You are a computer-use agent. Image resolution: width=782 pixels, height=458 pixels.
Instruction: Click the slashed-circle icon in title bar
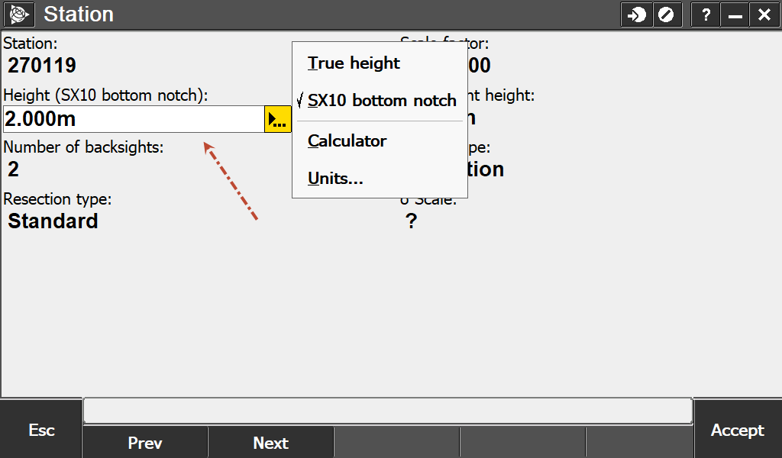(x=666, y=15)
